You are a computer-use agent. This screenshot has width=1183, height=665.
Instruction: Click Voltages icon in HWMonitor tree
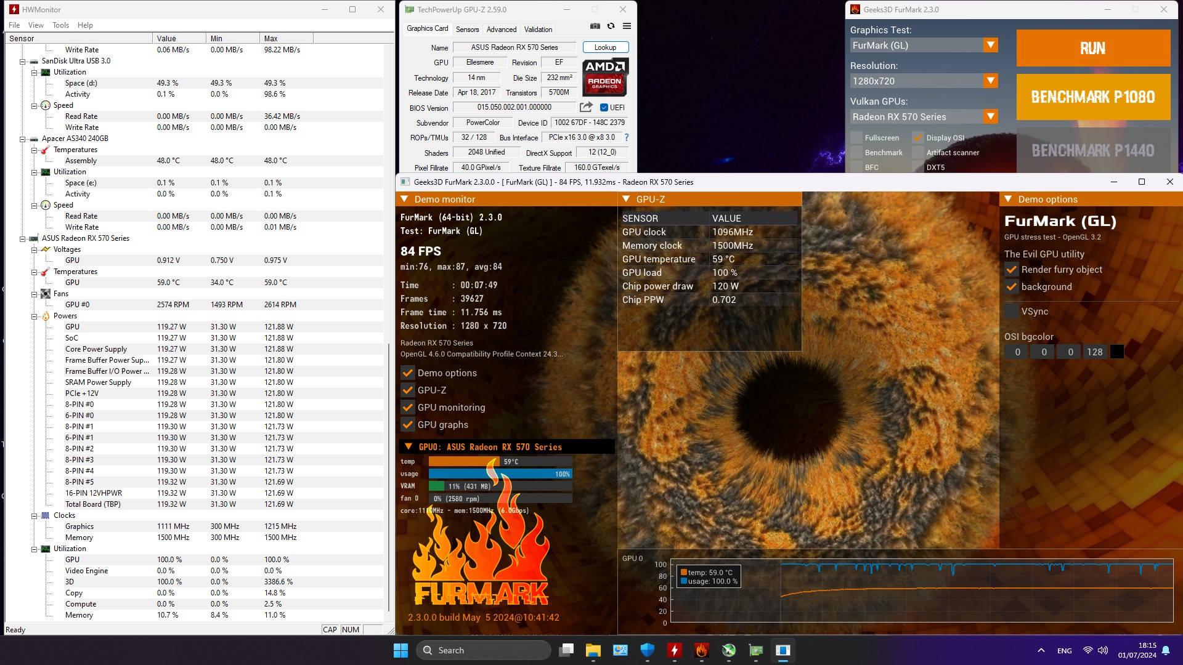[x=46, y=249]
